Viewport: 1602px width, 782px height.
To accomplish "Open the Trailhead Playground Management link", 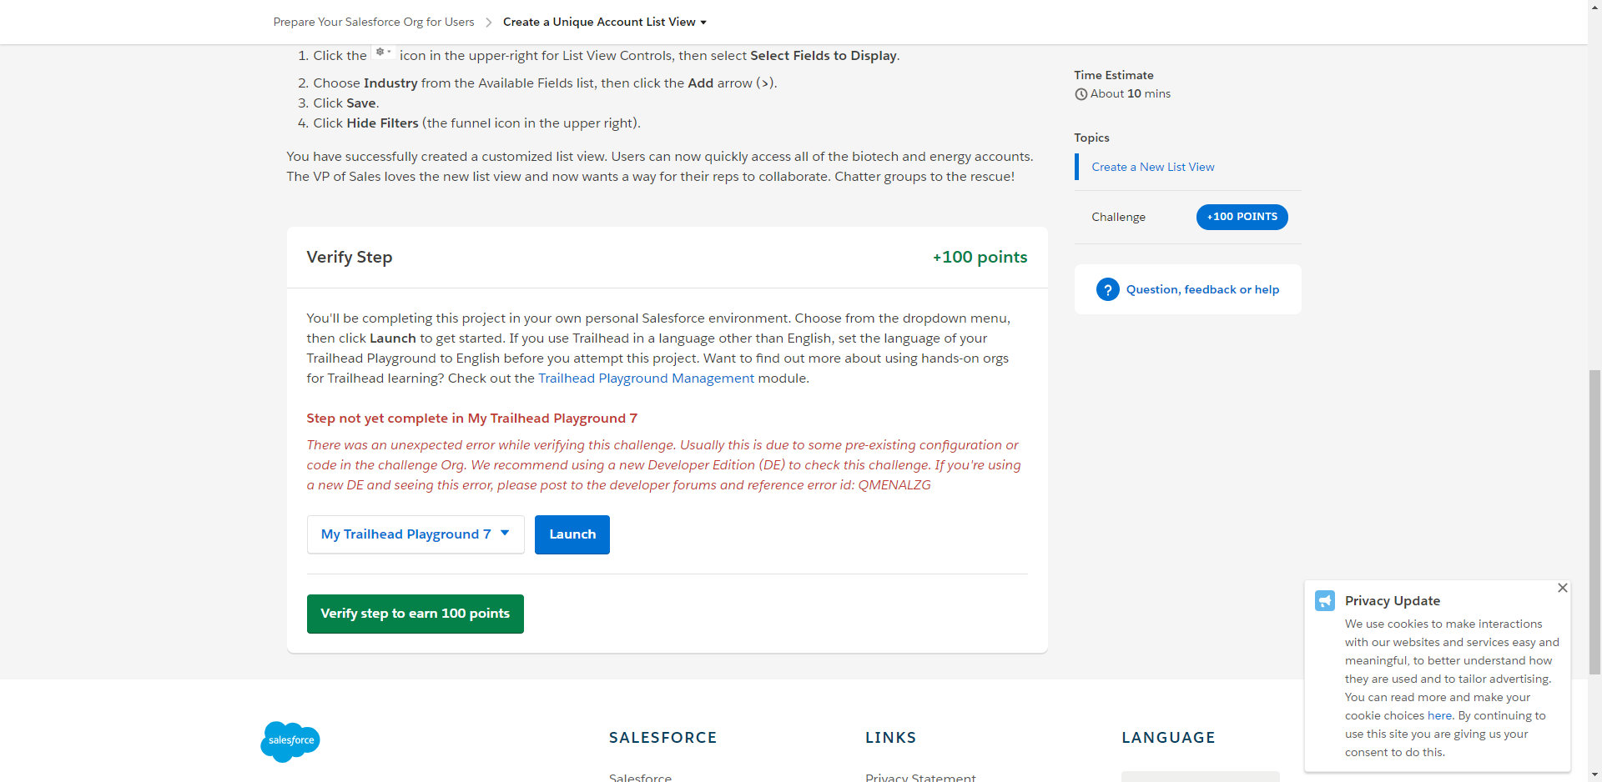I will 645,378.
